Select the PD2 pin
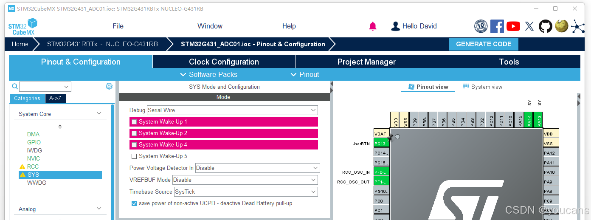 click(x=481, y=119)
